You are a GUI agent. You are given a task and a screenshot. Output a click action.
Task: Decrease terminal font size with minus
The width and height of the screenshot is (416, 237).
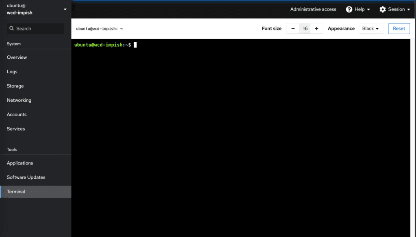[293, 29]
